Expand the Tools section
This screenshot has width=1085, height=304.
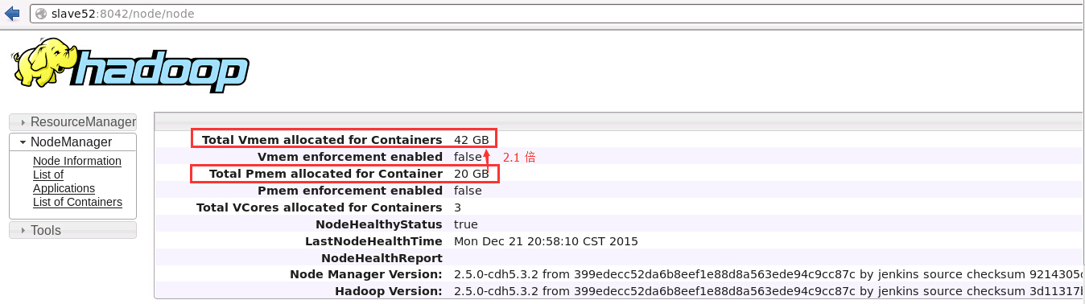pos(72,230)
